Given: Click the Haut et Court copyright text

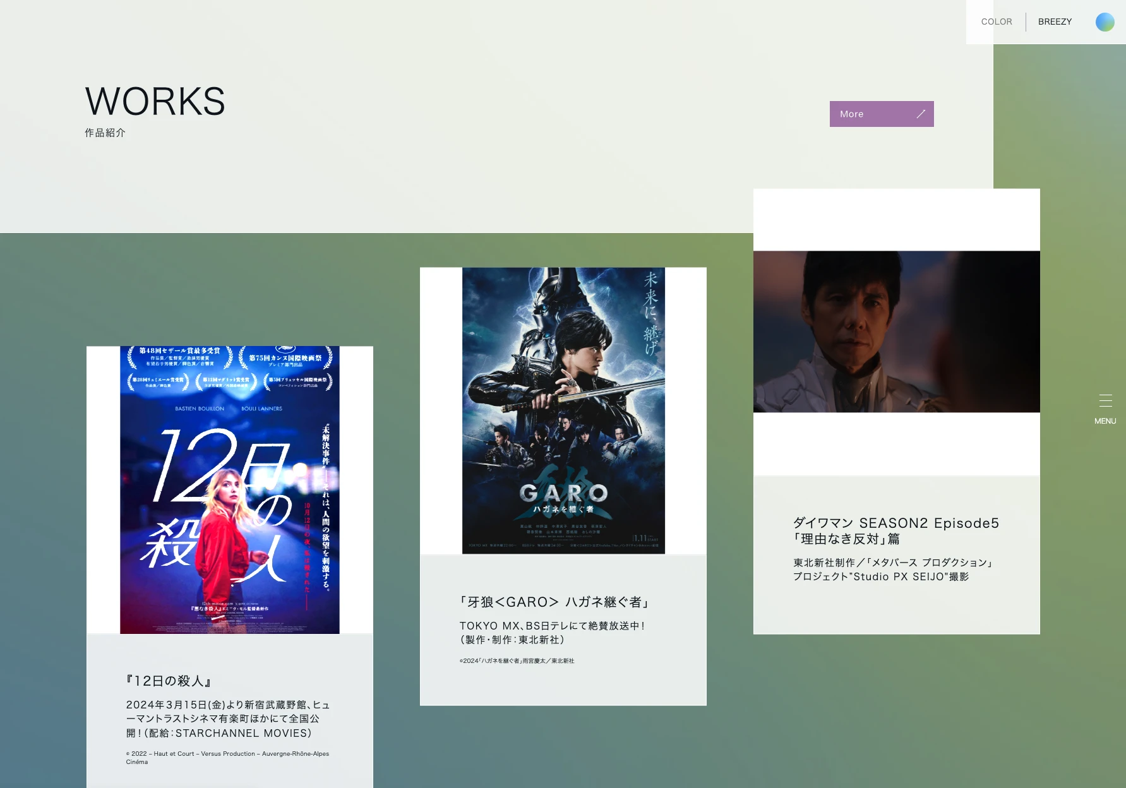Looking at the screenshot, I should click(227, 757).
